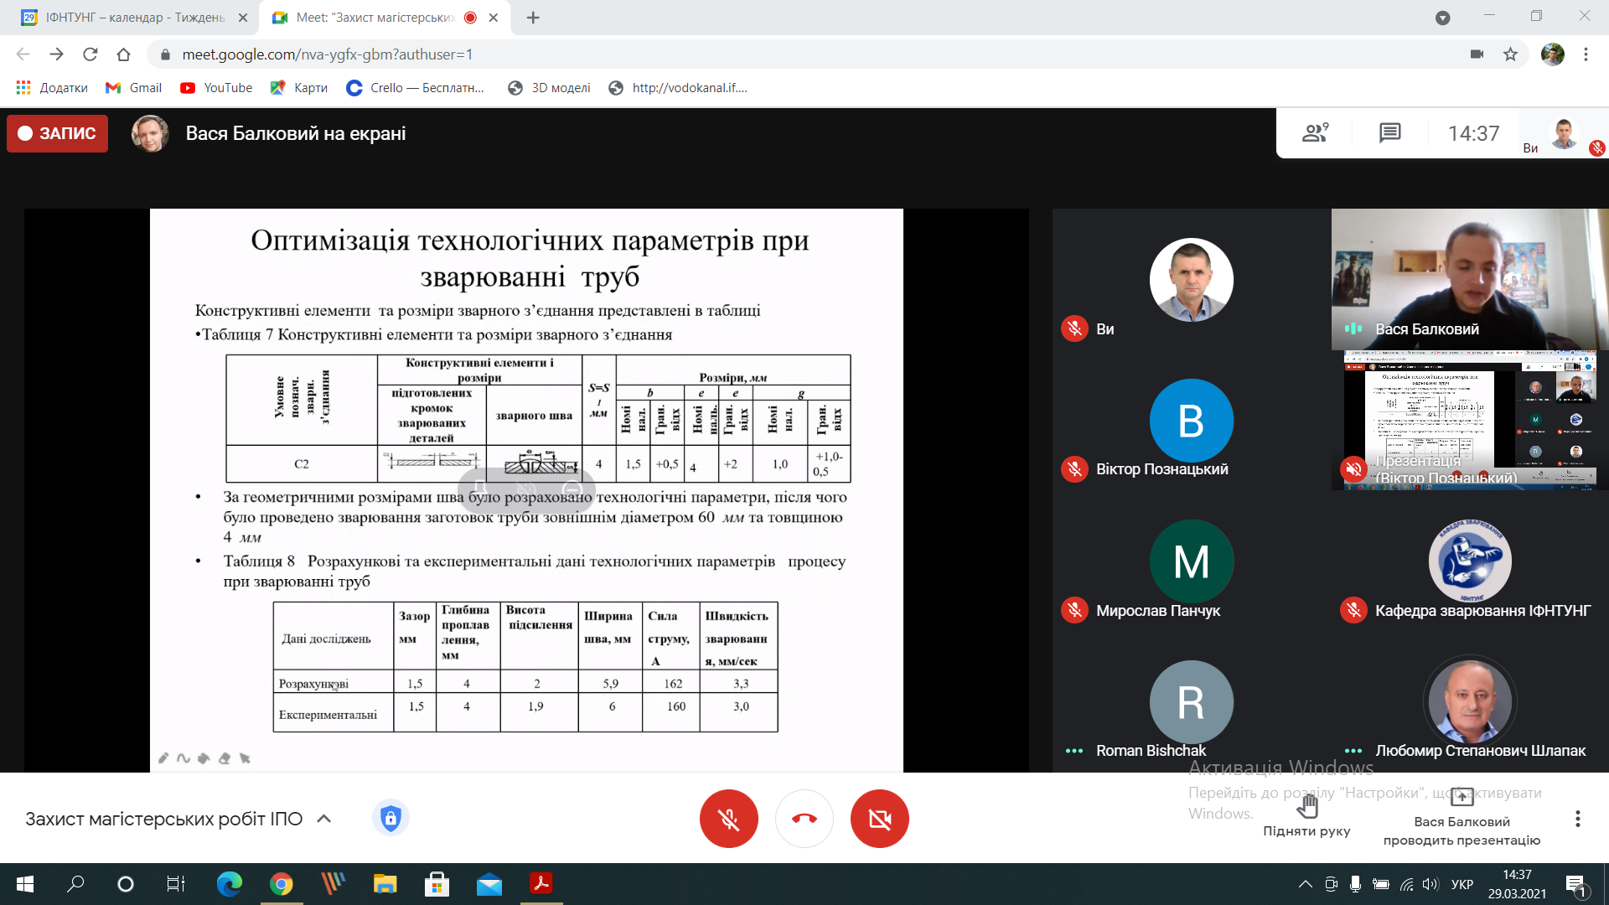Open Chrome three-dot menu

click(1586, 54)
